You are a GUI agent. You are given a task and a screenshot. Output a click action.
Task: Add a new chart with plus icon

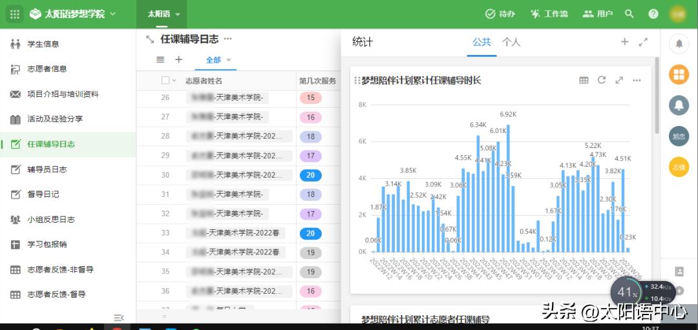[624, 42]
